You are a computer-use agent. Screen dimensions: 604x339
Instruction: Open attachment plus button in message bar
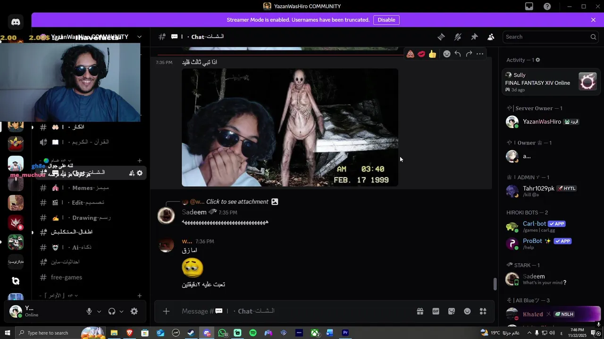pyautogui.click(x=166, y=311)
